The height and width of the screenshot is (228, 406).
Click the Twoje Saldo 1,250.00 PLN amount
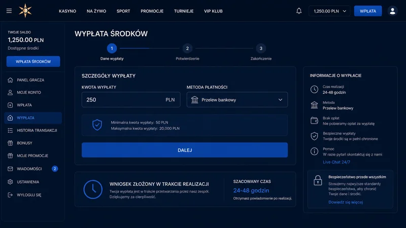[26, 40]
